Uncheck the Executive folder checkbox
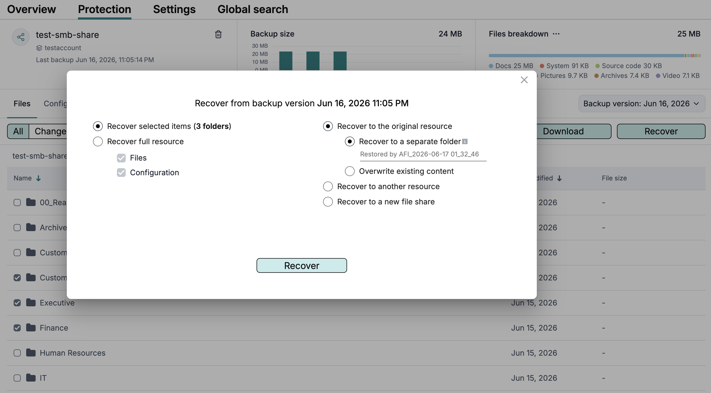The image size is (711, 393). click(17, 303)
